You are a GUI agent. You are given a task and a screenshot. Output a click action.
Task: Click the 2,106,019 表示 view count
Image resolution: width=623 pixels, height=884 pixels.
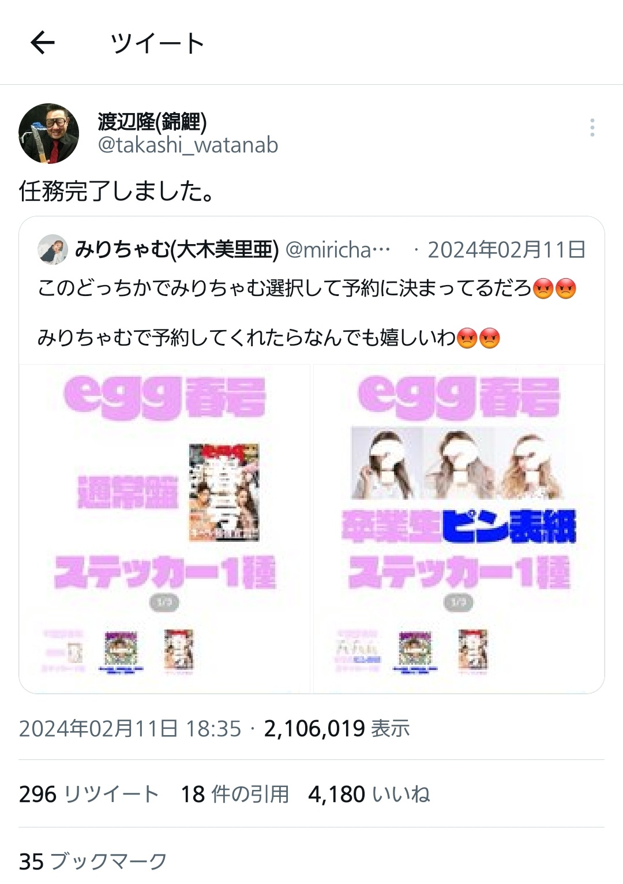337,728
